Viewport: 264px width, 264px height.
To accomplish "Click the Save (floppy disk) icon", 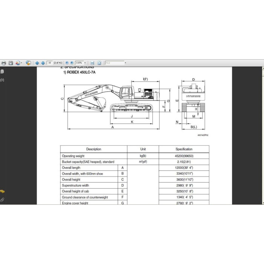I will [x=11, y=63].
